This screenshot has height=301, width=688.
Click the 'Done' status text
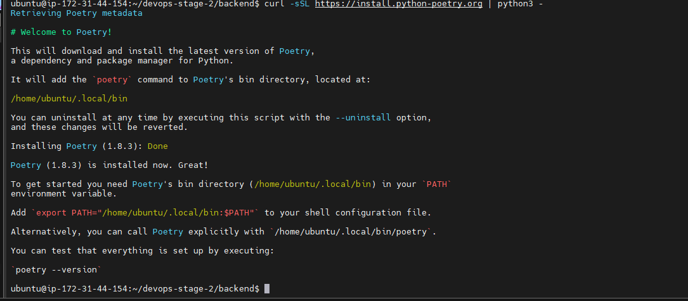157,146
